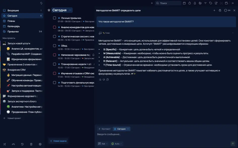238x148 pixels.
Task: Expand the Auto model dropdown
Action: [x=117, y=144]
